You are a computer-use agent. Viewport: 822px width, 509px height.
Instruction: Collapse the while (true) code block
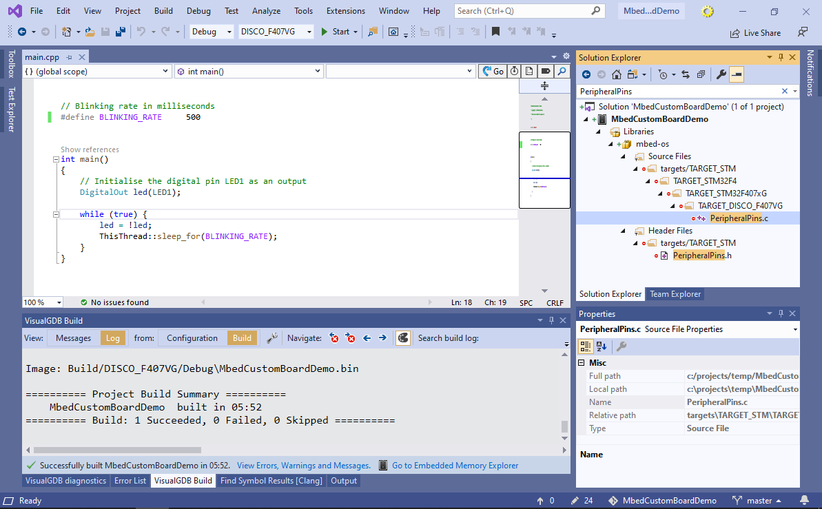(x=56, y=214)
